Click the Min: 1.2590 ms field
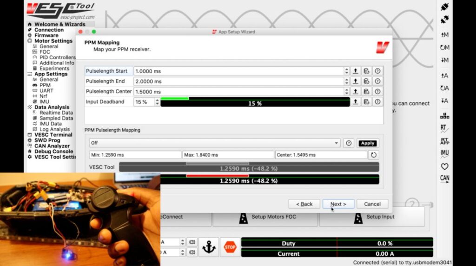 [x=135, y=155]
